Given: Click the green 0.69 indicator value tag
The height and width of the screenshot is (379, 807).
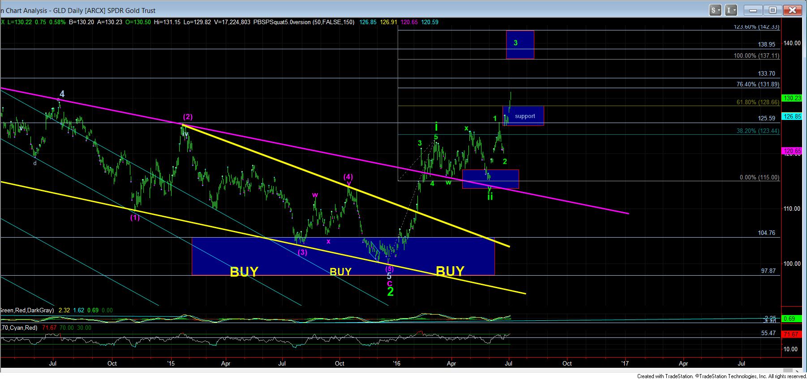Looking at the screenshot, I should click(793, 319).
